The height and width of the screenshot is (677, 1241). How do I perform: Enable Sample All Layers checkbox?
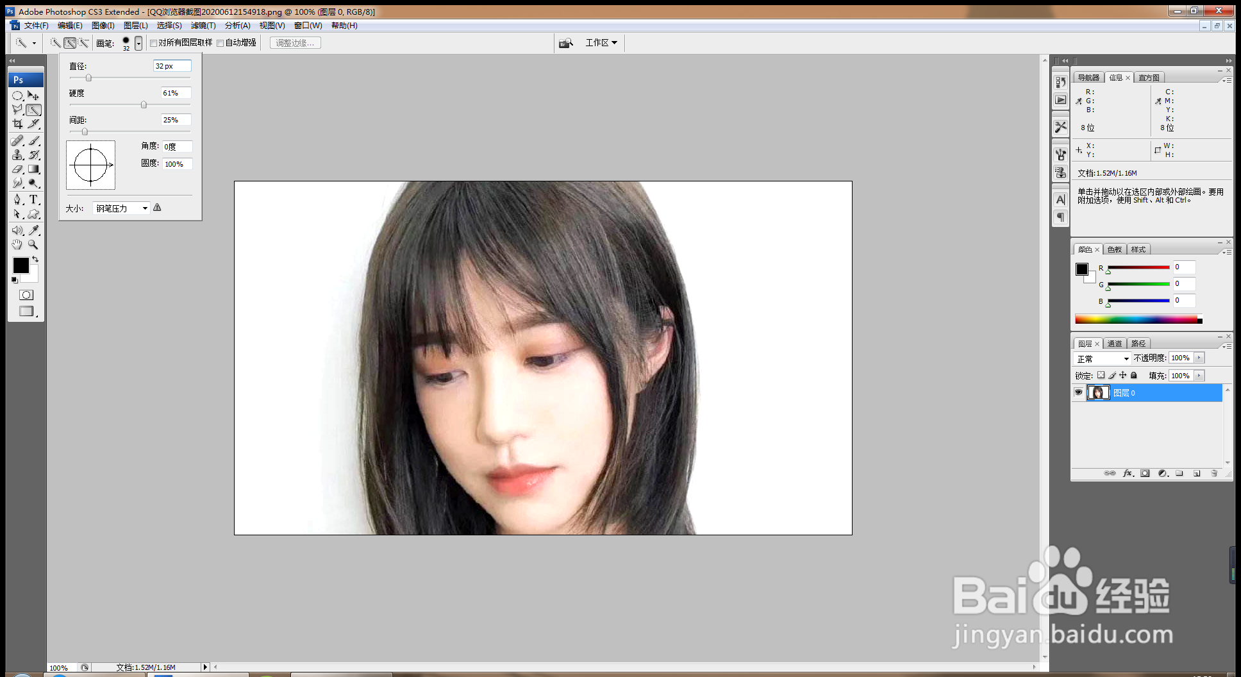click(x=154, y=44)
